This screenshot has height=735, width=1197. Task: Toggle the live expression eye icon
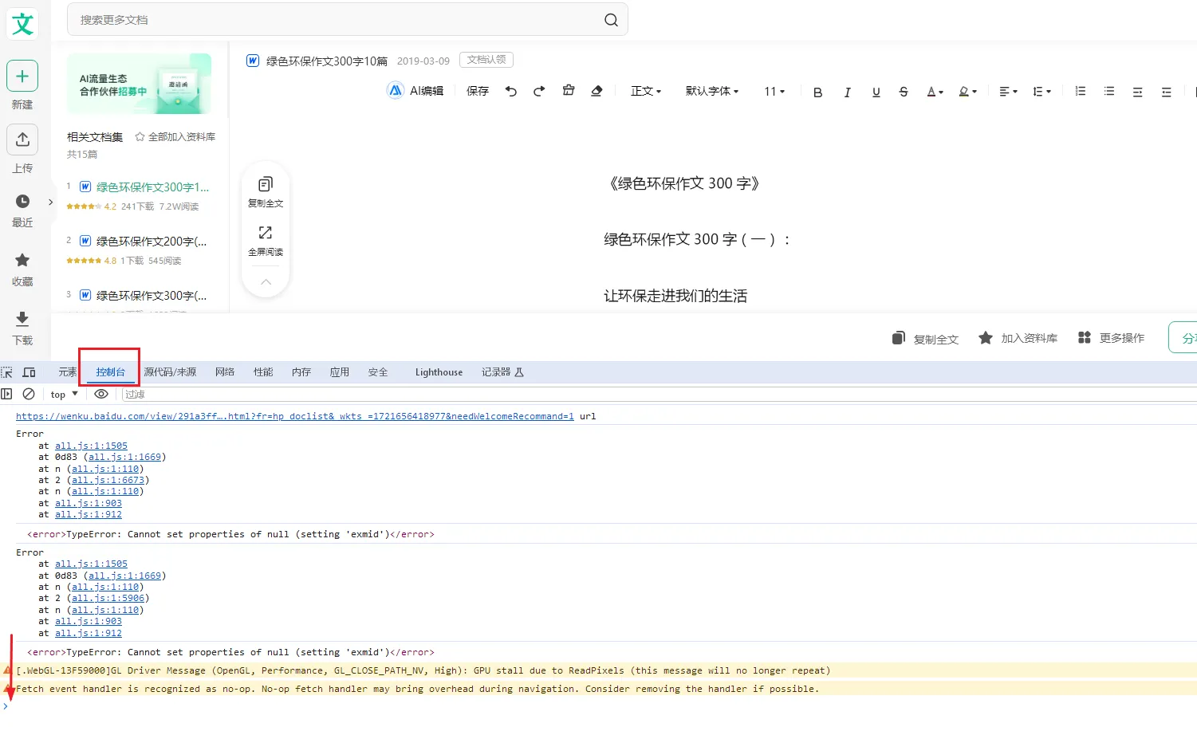click(x=101, y=394)
